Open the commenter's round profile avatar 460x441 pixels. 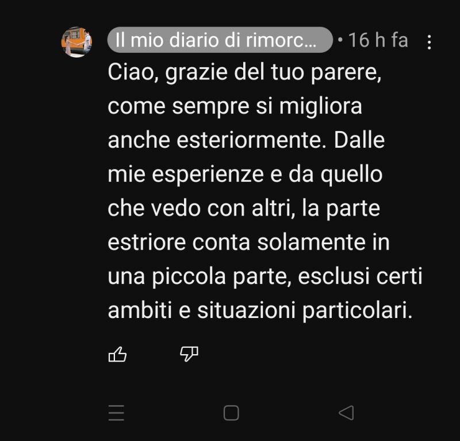(76, 42)
